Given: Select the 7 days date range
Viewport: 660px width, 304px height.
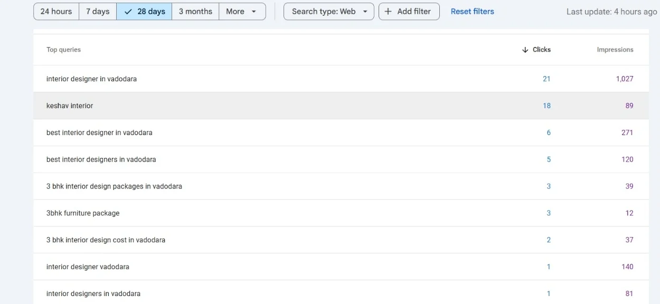Looking at the screenshot, I should [x=98, y=12].
